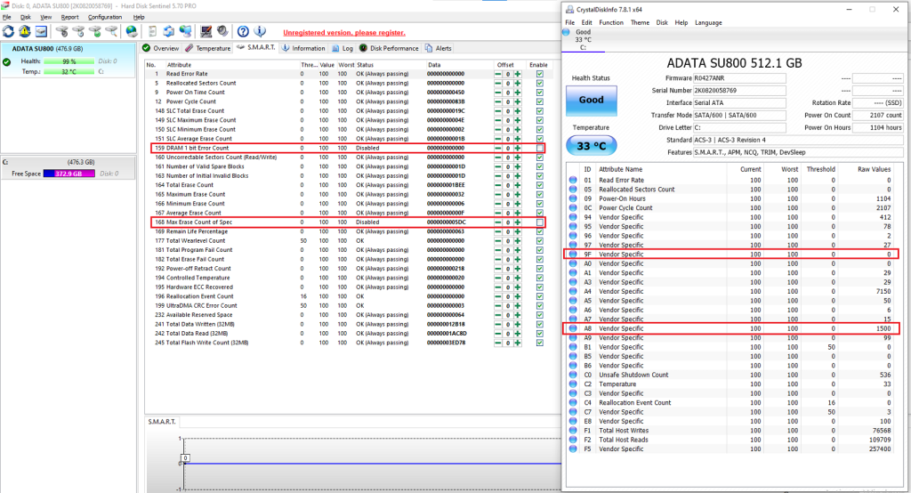Toggle Enable checkbox for Power Cycle Count
The width and height of the screenshot is (911, 493).
[x=540, y=101]
